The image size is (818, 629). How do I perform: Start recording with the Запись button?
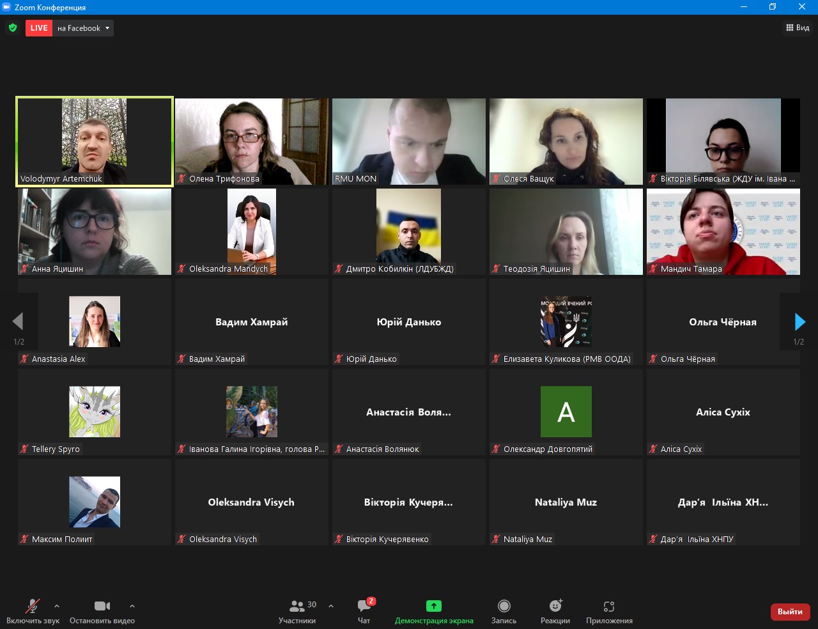504,606
